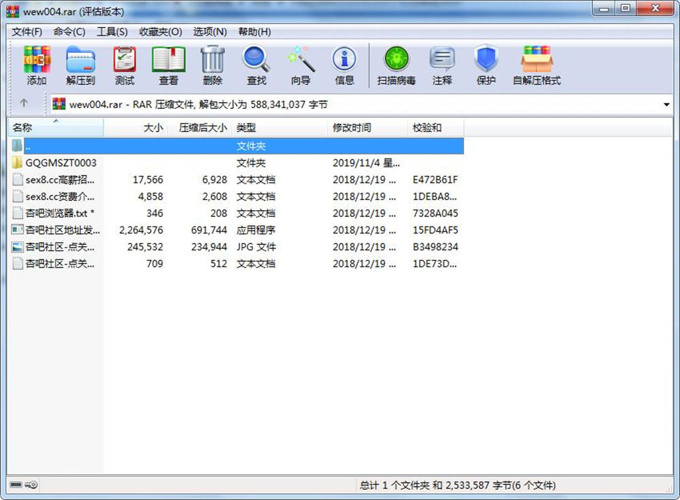Screen dimensions: 680x500
Task: Click the checksum value 15FD4AF5
Action: (x=435, y=230)
